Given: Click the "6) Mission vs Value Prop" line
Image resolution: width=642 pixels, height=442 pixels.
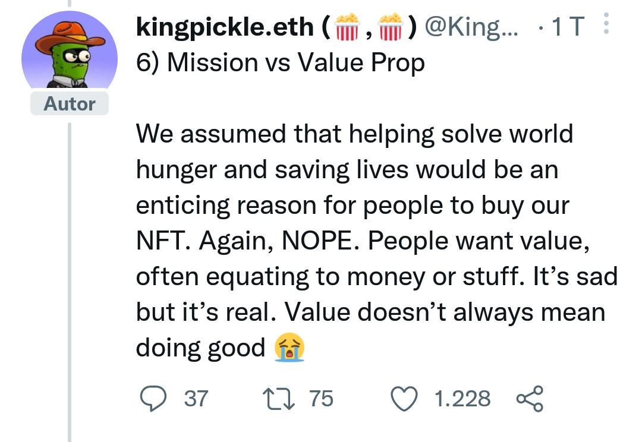Looking at the screenshot, I should pyautogui.click(x=281, y=62).
